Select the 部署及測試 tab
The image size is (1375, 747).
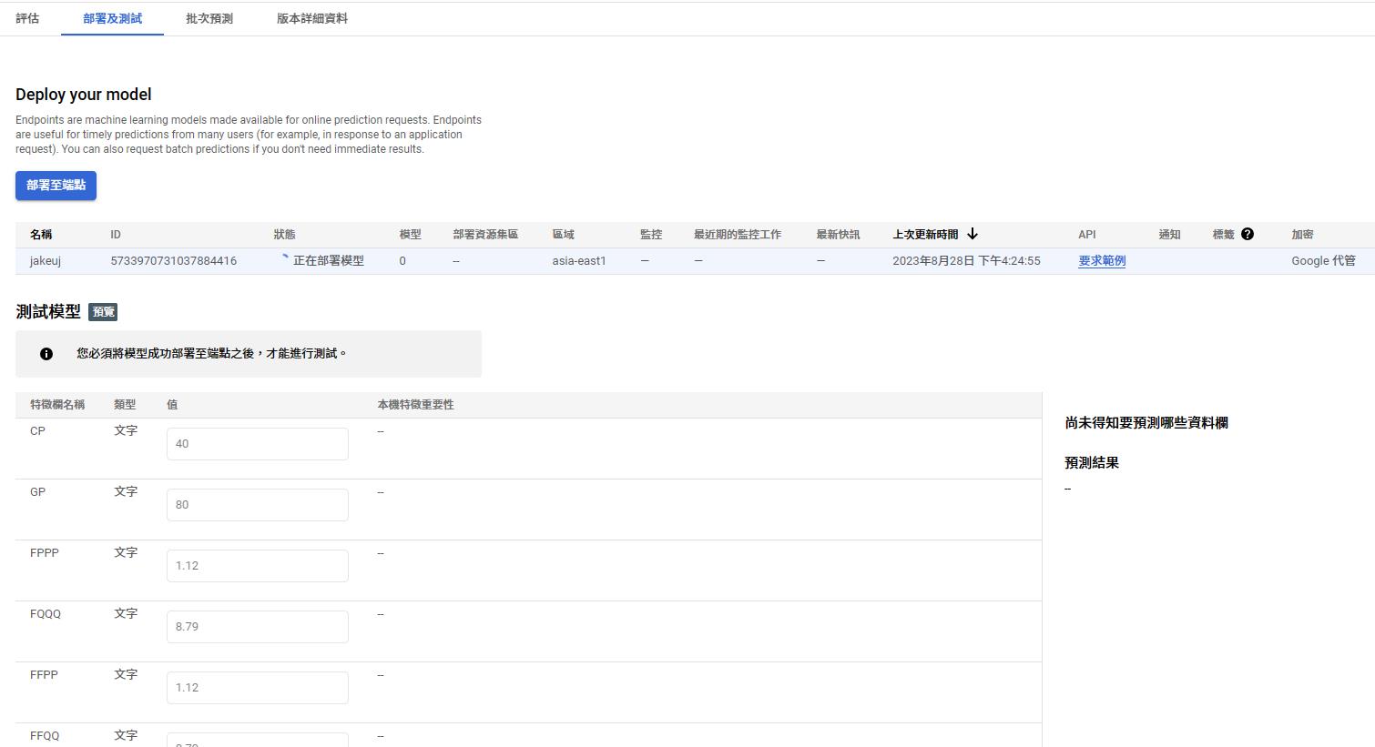112,18
